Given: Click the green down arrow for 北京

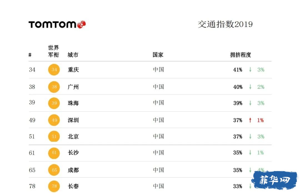Looking at the screenshot, I should pyautogui.click(x=250, y=137).
